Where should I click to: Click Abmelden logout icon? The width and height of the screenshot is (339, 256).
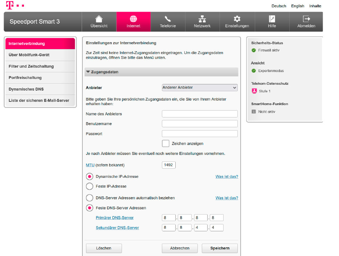coord(306,19)
